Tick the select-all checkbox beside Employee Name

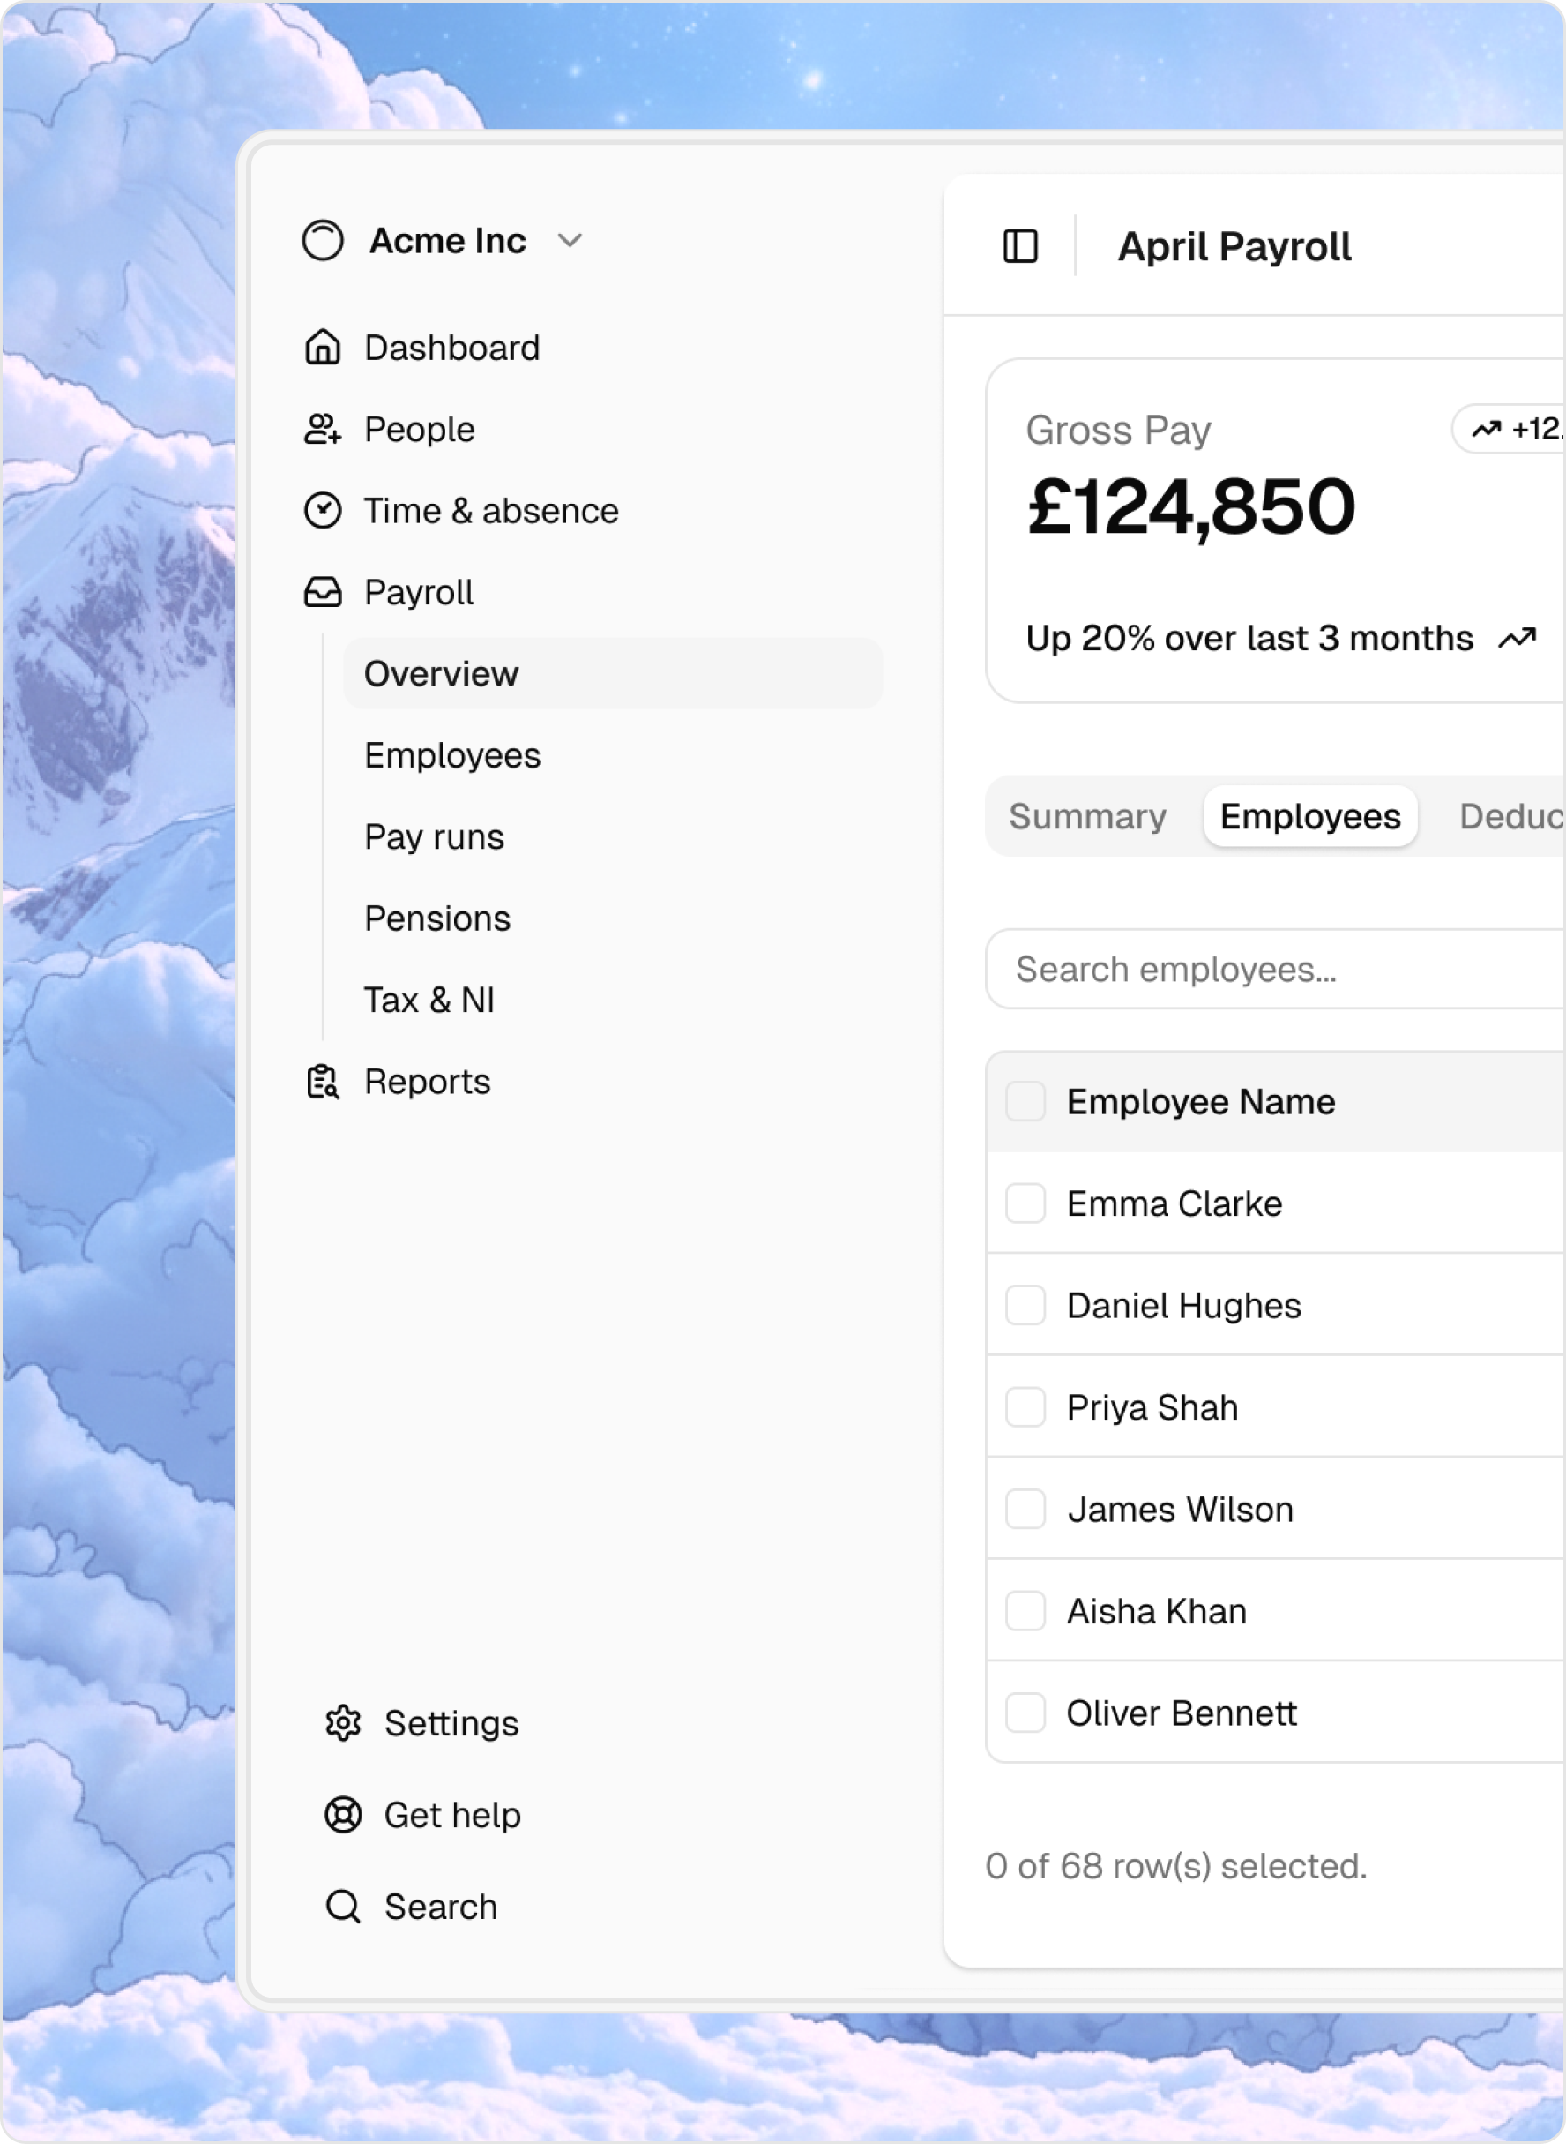coord(1025,1102)
